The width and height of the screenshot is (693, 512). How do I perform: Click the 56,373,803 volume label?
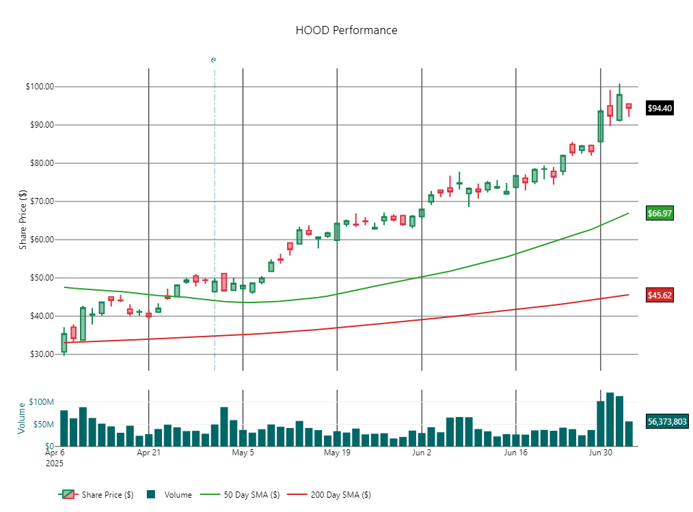pyautogui.click(x=667, y=421)
